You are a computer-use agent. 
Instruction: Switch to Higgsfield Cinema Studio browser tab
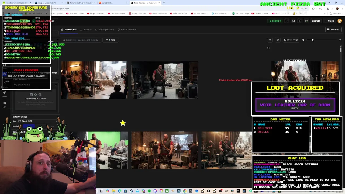pyautogui.click(x=17, y=3)
